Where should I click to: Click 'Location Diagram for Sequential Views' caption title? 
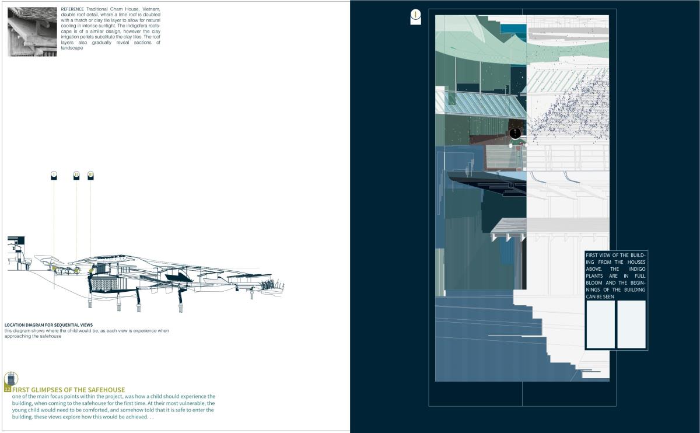[x=48, y=325]
